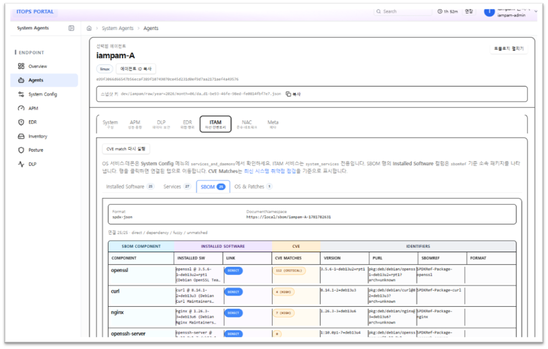Open System Config sliders icon
Screen dimensions: 548x349
[x=21, y=94]
